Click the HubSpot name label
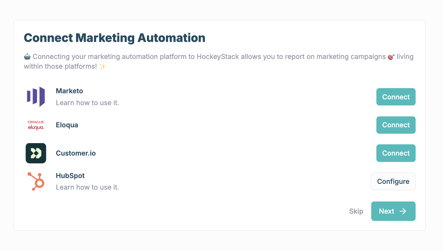 click(70, 176)
